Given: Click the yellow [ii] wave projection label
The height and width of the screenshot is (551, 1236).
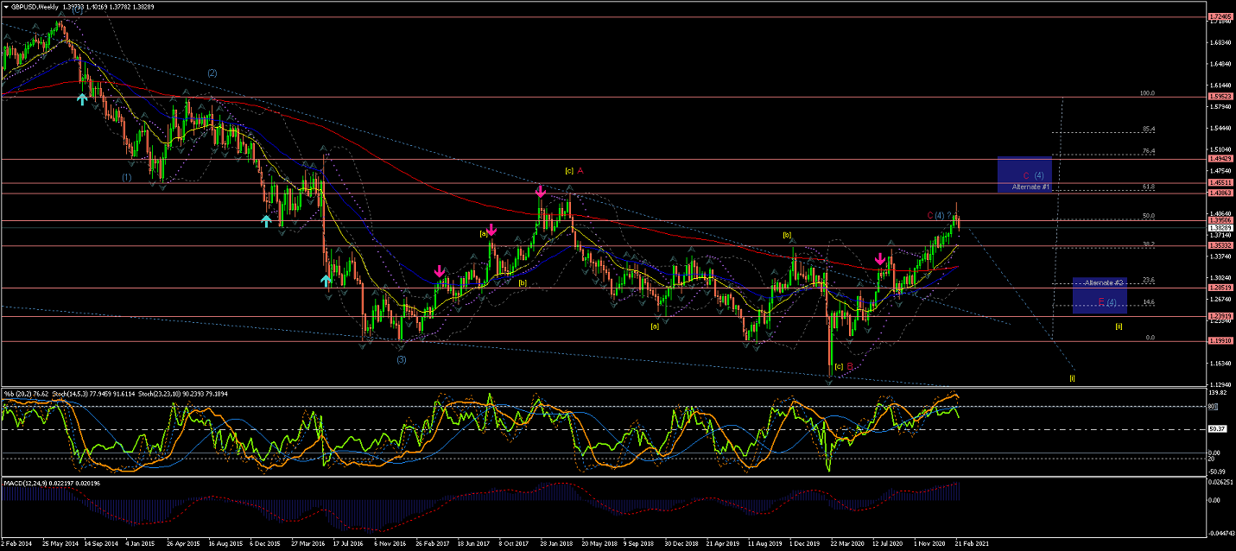Looking at the screenshot, I should click(1119, 326).
